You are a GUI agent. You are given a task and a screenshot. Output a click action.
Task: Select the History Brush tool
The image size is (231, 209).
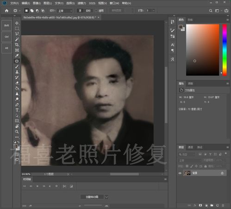click(17, 77)
